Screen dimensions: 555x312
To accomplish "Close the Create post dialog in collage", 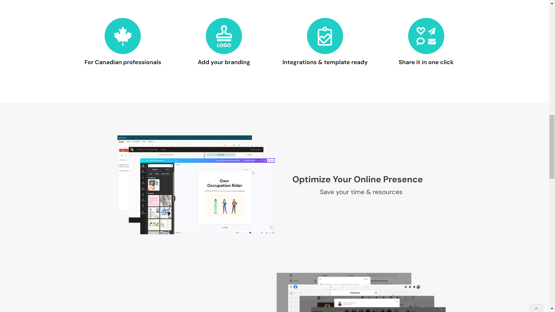I will [376, 293].
